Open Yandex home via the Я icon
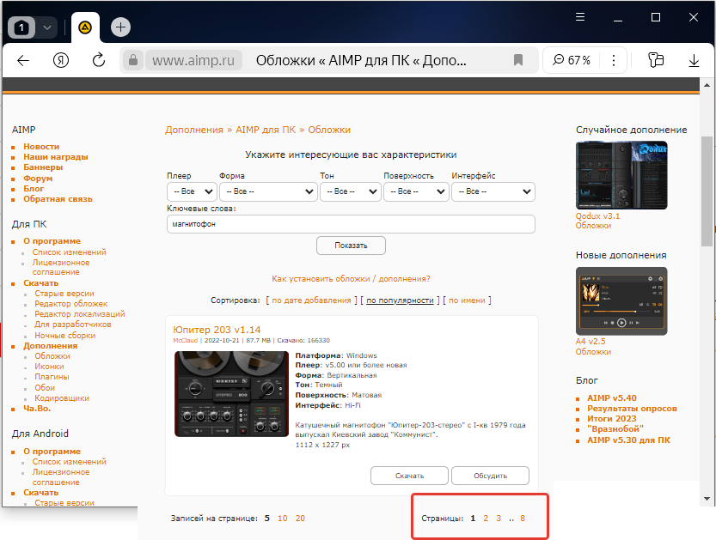The height and width of the screenshot is (540, 716). point(61,60)
